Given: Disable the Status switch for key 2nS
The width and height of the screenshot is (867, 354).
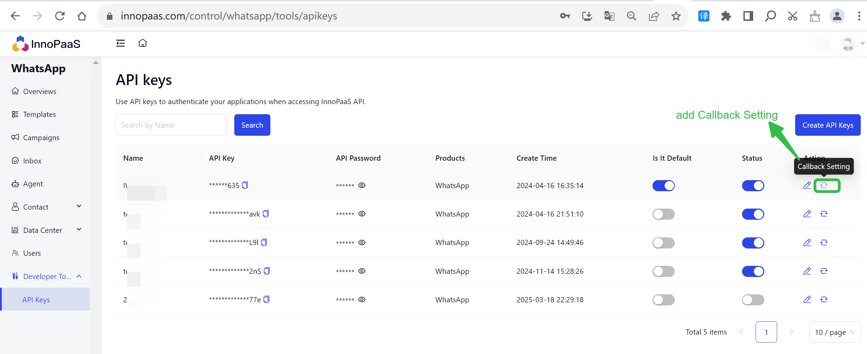Looking at the screenshot, I should (x=753, y=271).
